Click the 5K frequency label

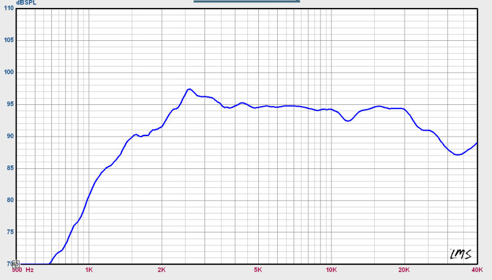(258, 270)
